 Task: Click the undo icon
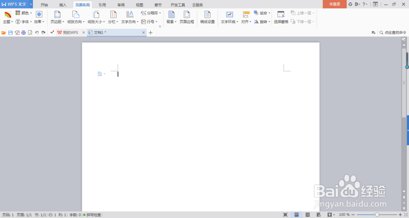pos(37,33)
